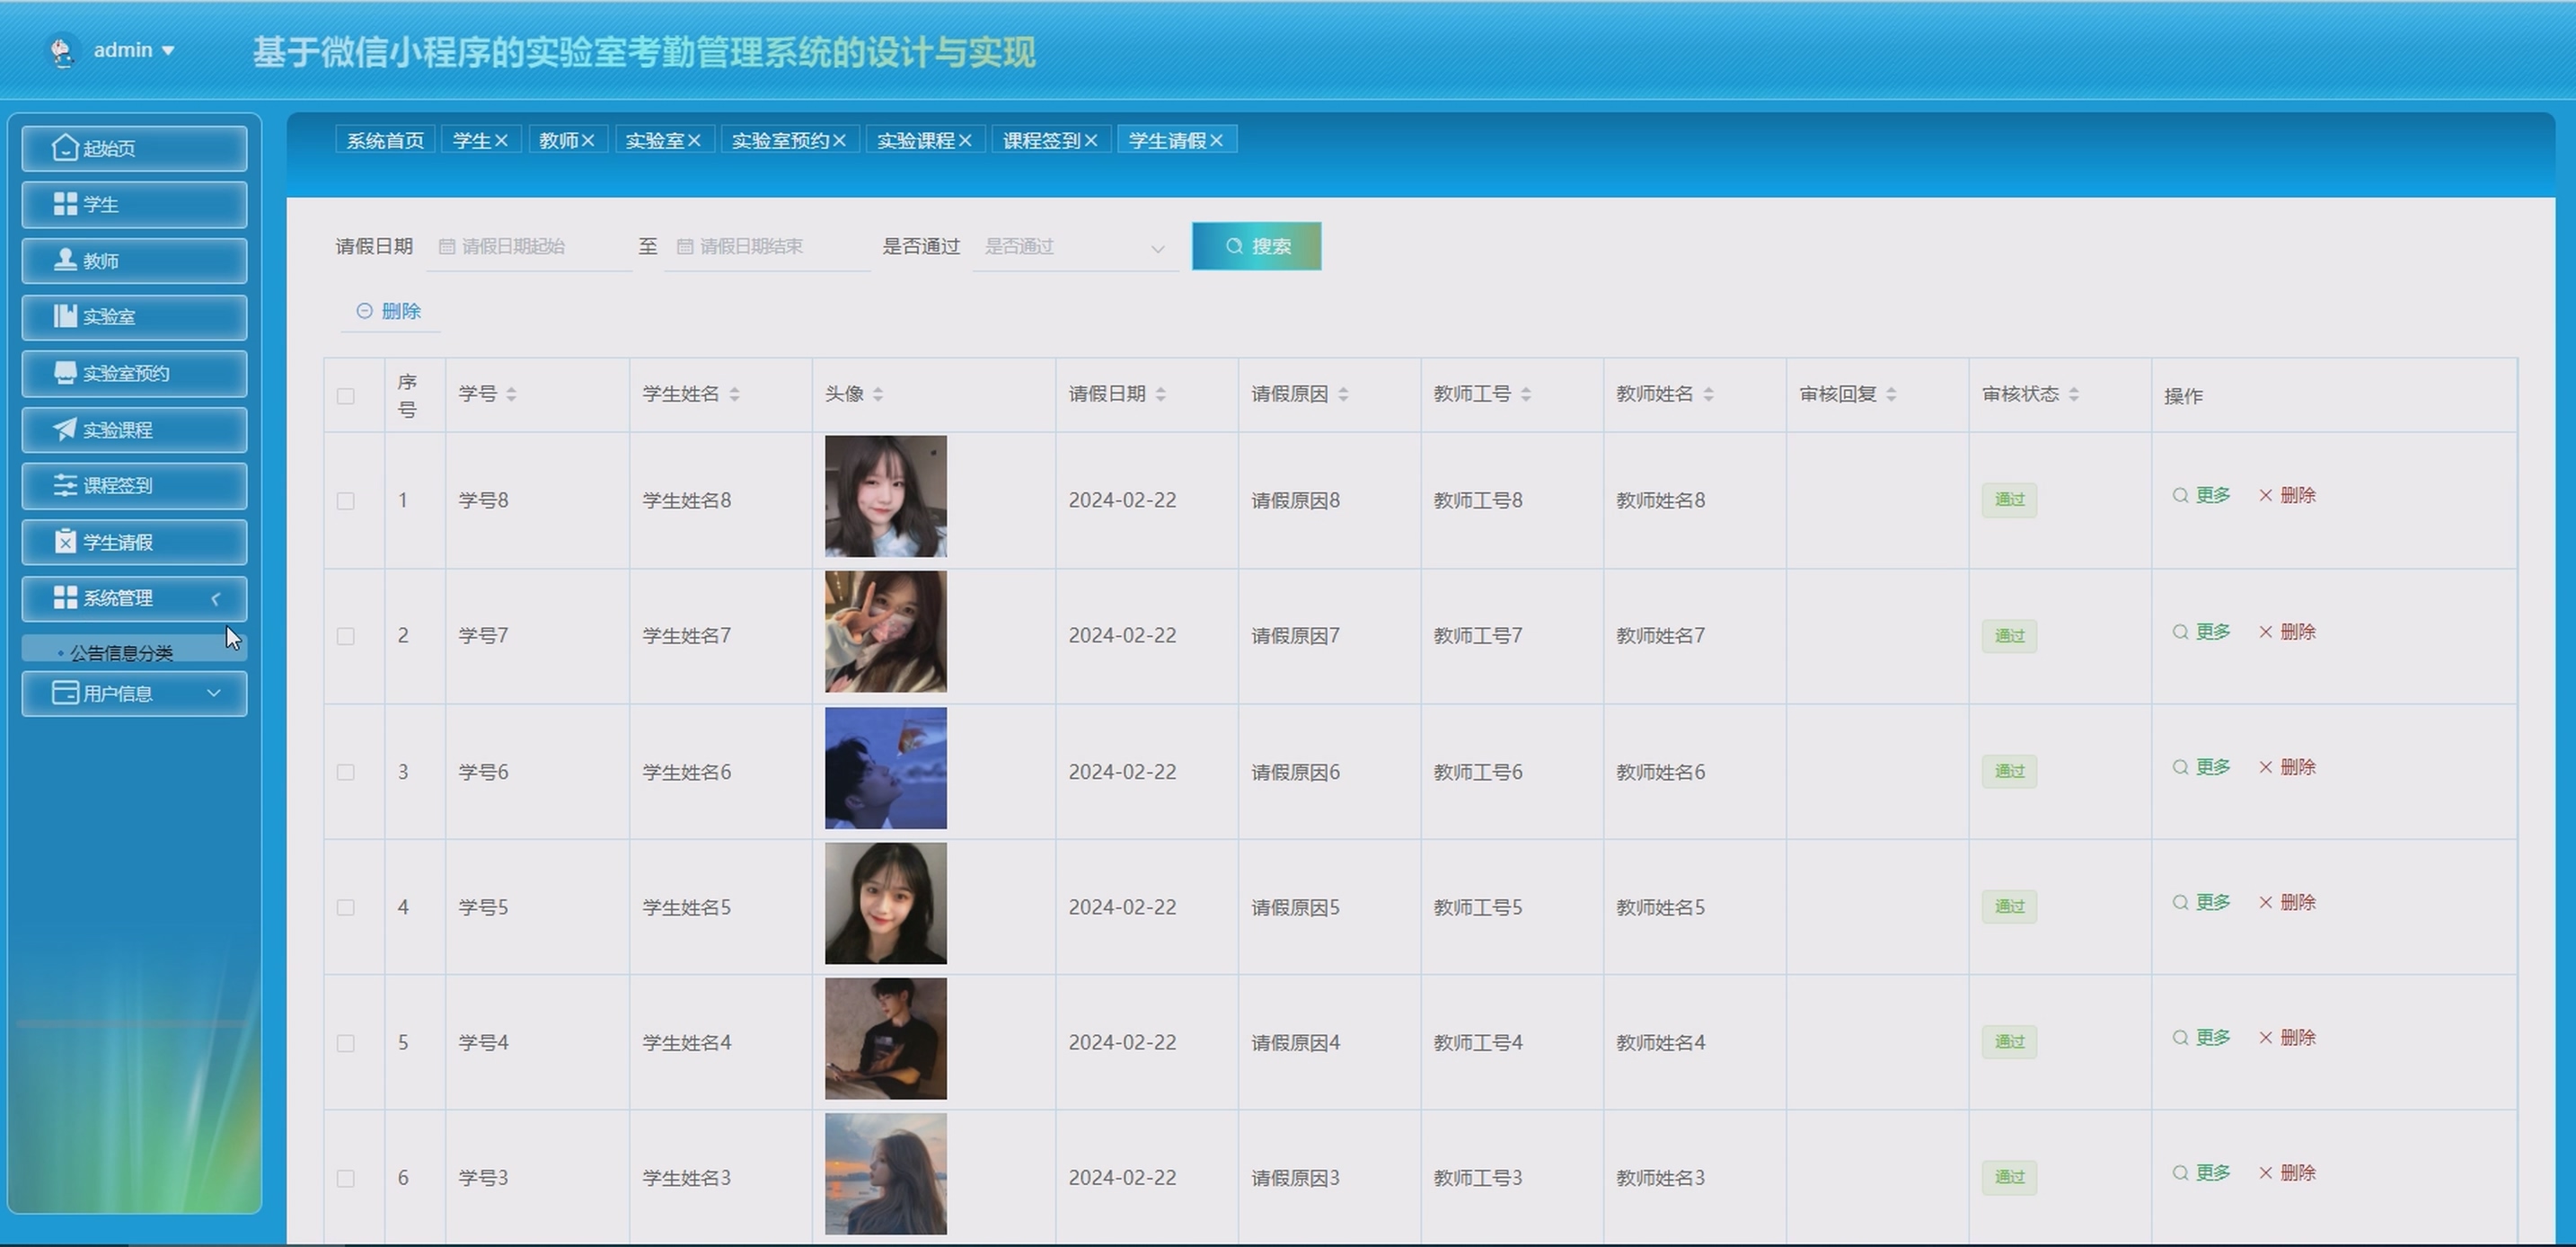Image resolution: width=2576 pixels, height=1247 pixels.
Task: Click the 学生请假 clipboard icon in sidebar
Action: [x=65, y=541]
